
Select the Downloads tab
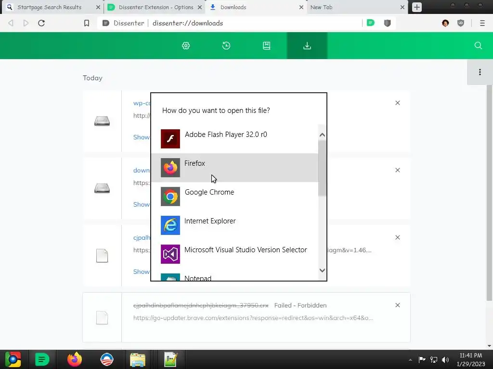[234, 7]
